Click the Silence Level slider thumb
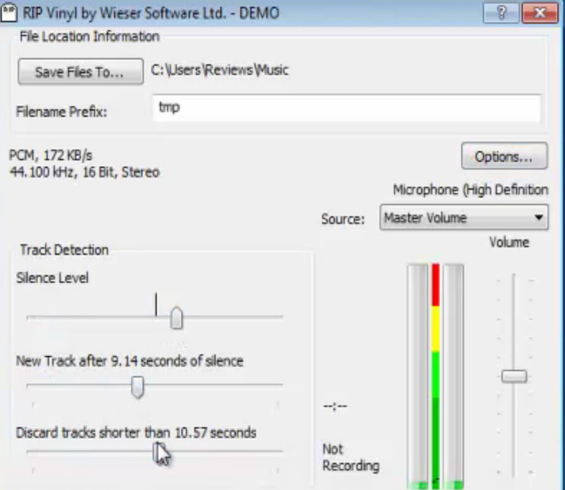 click(176, 318)
